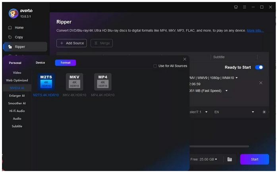Toggle the Ready to Start switch
278x173 pixels.
pyautogui.click(x=259, y=67)
